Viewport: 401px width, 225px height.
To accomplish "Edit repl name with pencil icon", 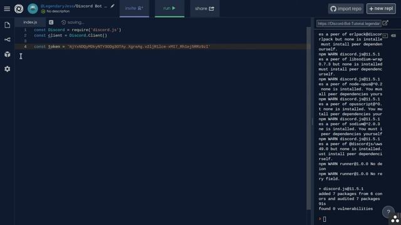I will point(113,6).
